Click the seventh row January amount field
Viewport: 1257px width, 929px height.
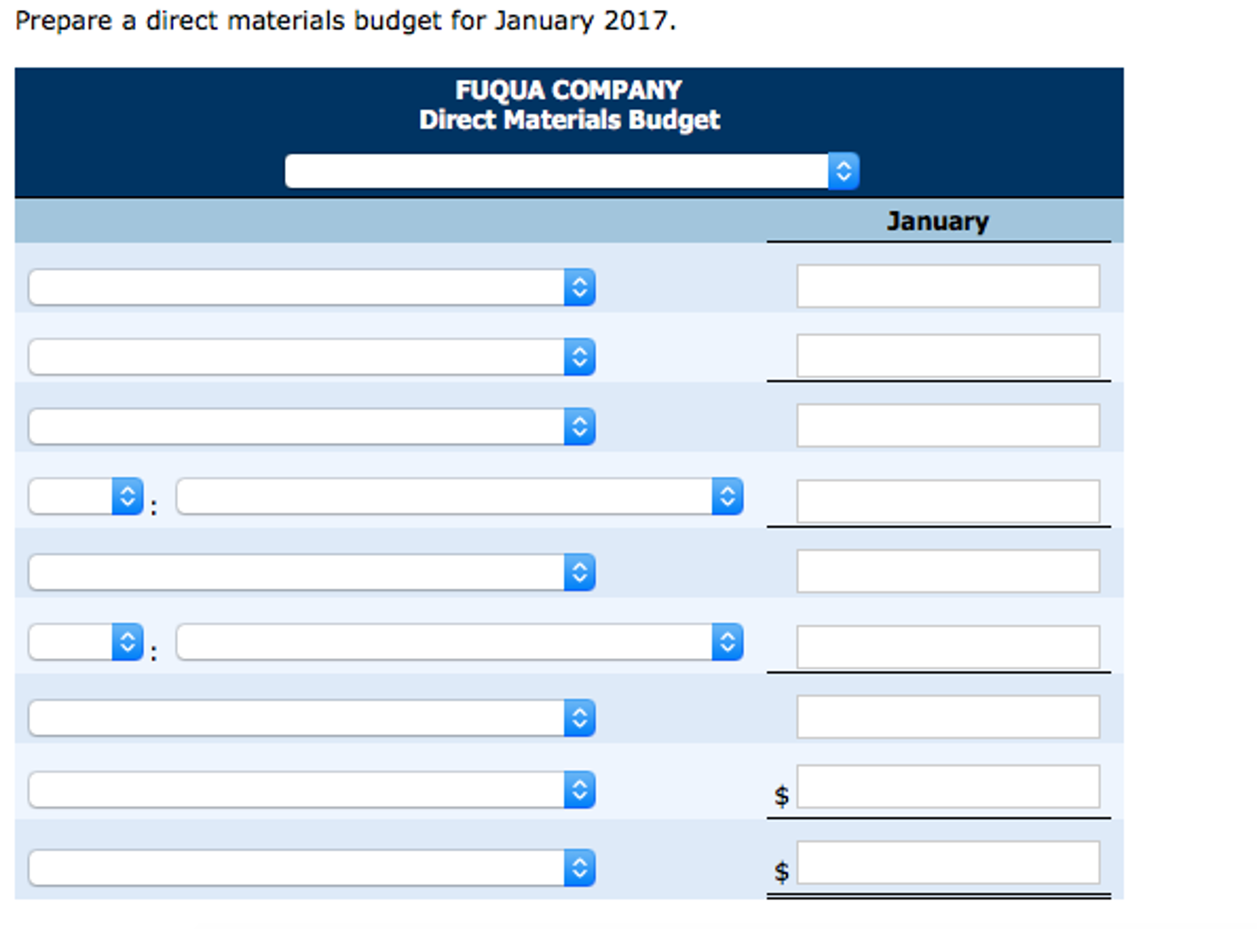[x=947, y=717]
